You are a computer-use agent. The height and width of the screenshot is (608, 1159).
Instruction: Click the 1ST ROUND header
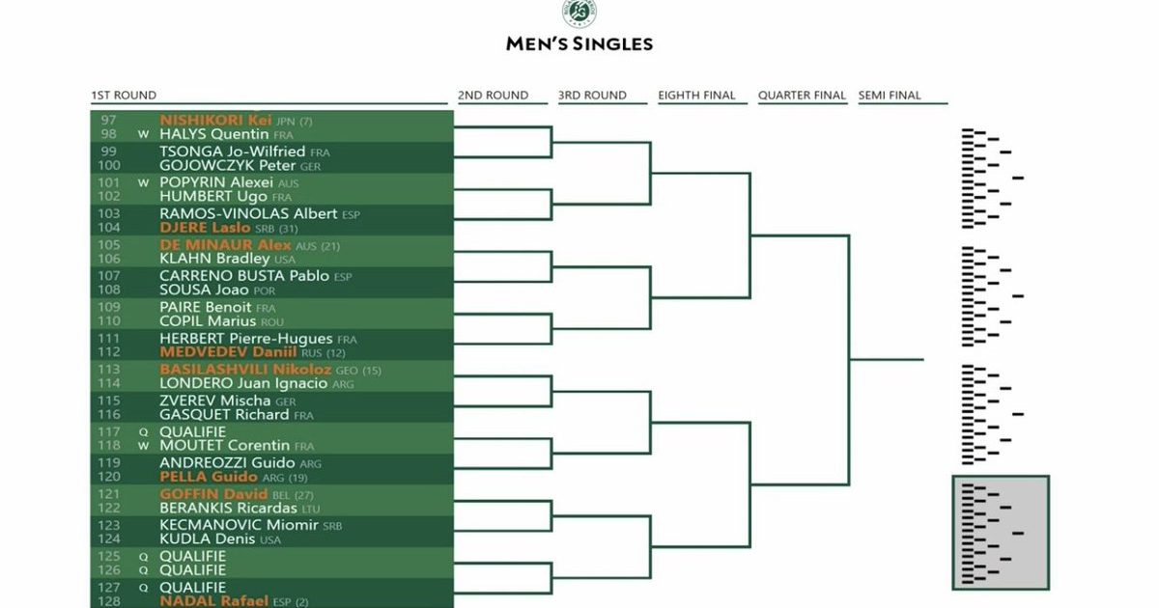pyautogui.click(x=124, y=96)
